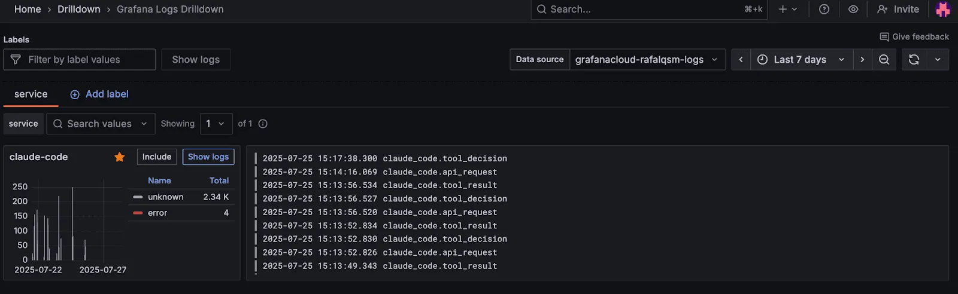This screenshot has width=958, height=294.
Task: Open log line 15:13:56.520 api_request
Action: (380, 212)
